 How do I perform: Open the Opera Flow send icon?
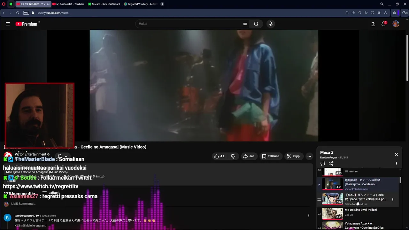pyautogui.click(x=366, y=13)
